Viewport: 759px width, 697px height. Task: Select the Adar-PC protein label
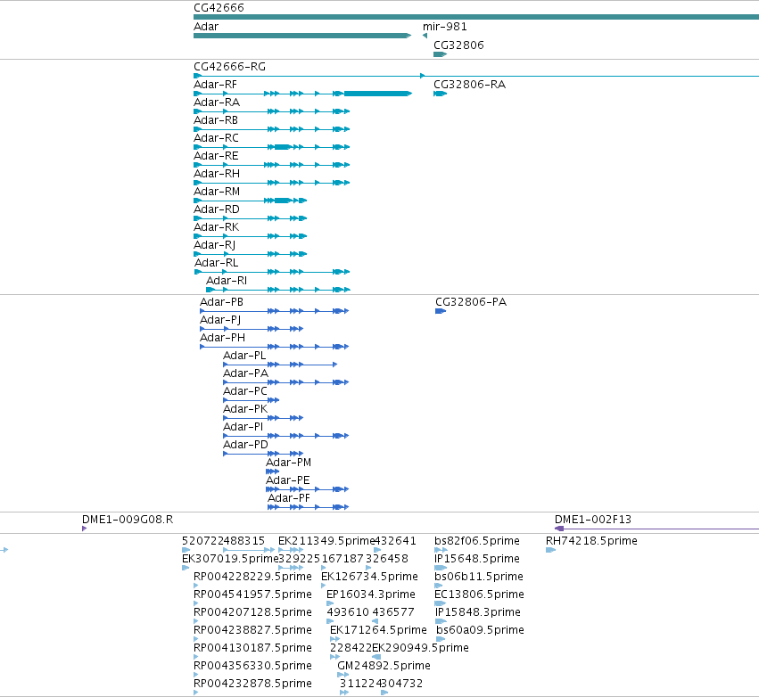[245, 391]
